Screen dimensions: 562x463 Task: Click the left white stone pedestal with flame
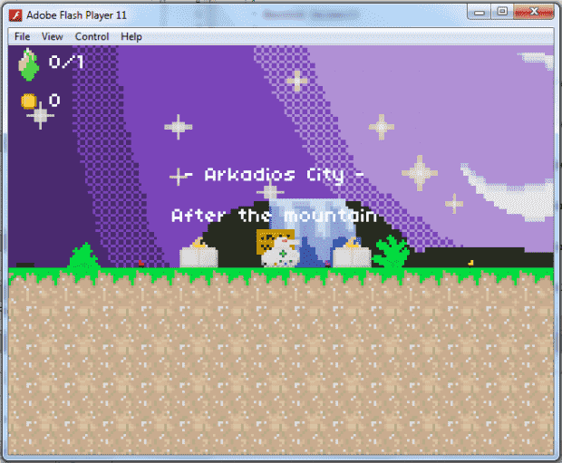tap(197, 254)
